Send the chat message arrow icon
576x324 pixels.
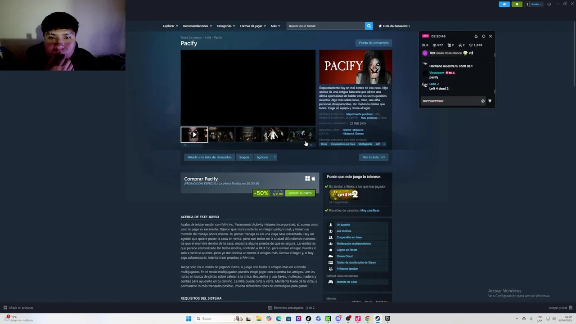click(490, 101)
